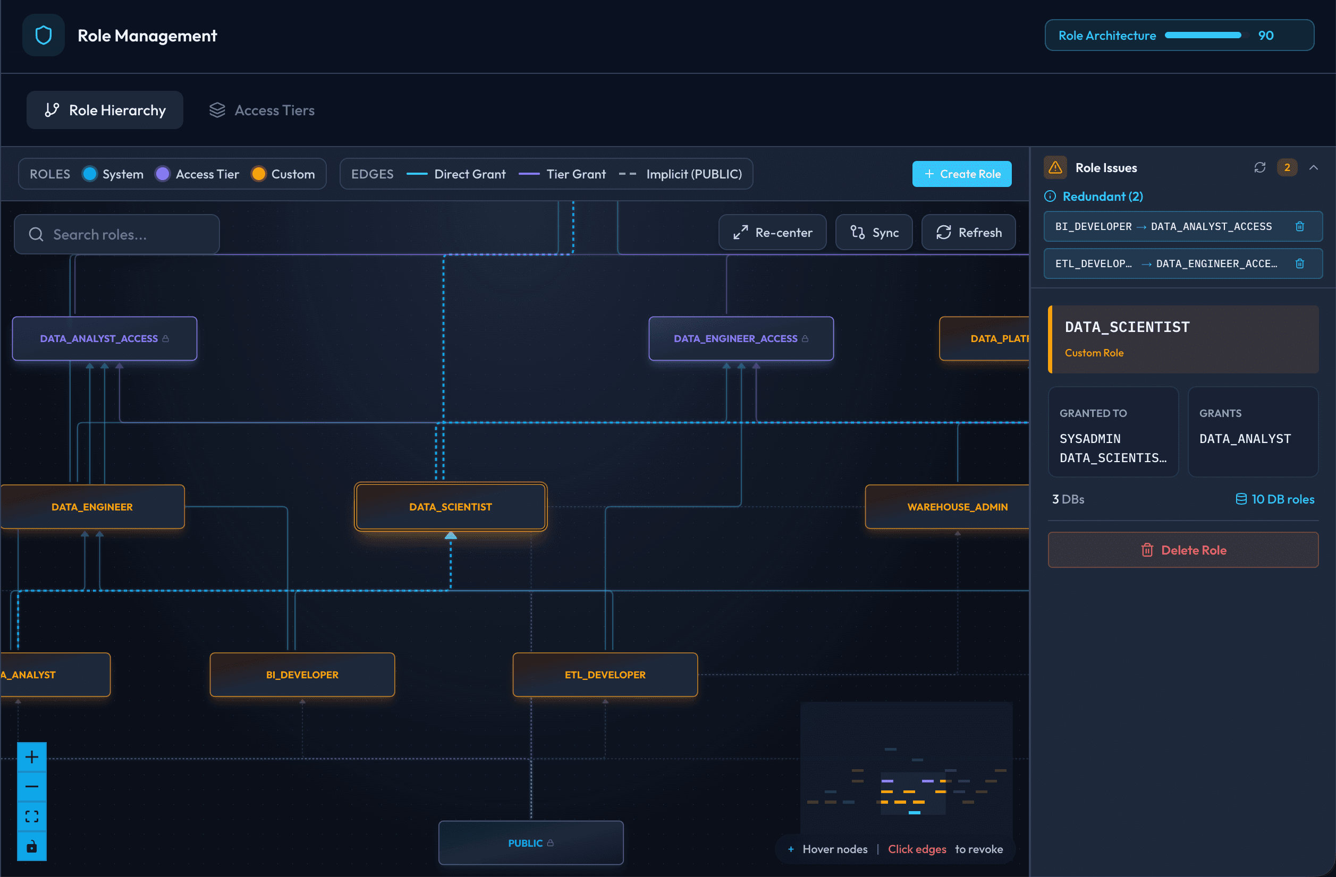The image size is (1336, 877).
Task: Select the Role Hierarchy tab
Action: coord(105,110)
